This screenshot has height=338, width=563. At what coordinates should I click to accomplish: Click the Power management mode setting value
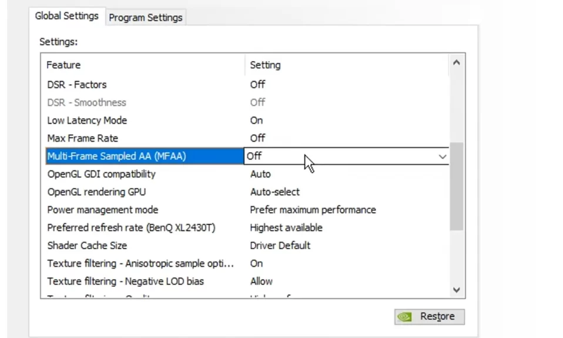pos(313,210)
